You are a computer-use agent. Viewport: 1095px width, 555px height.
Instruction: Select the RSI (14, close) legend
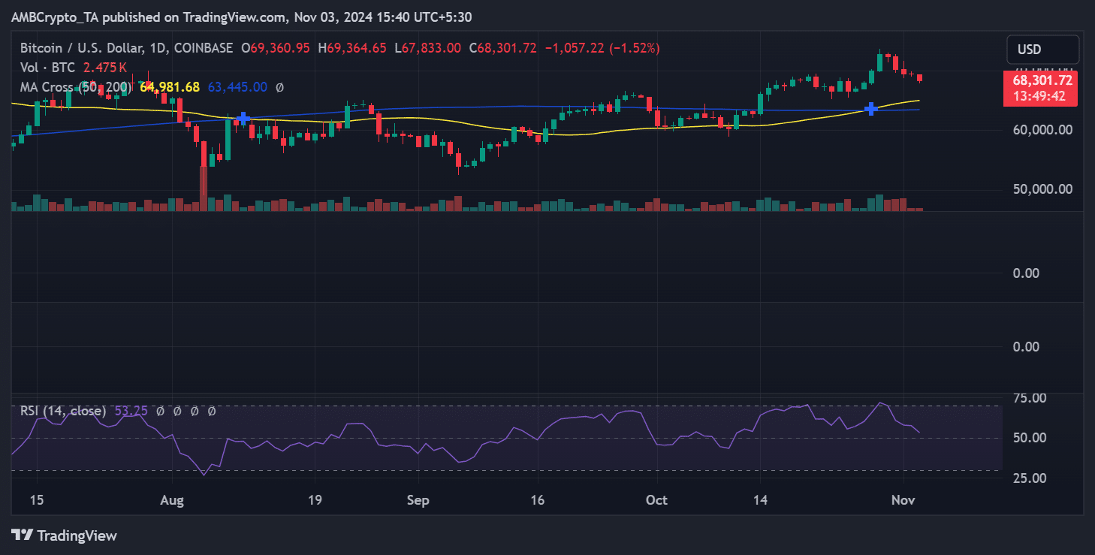click(63, 411)
